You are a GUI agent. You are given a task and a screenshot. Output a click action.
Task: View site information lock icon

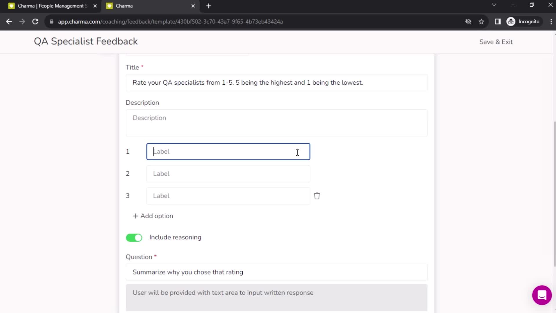click(52, 21)
